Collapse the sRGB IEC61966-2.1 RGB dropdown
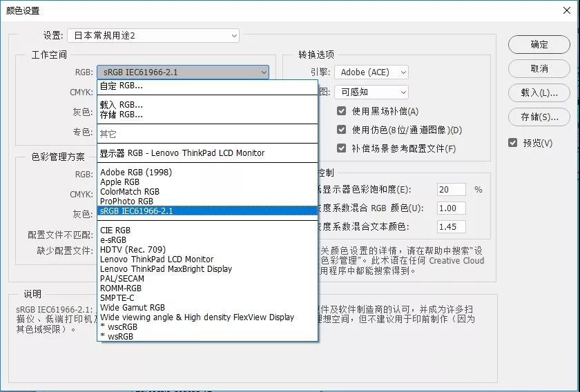Viewport: 580px width, 392px height. [182, 72]
